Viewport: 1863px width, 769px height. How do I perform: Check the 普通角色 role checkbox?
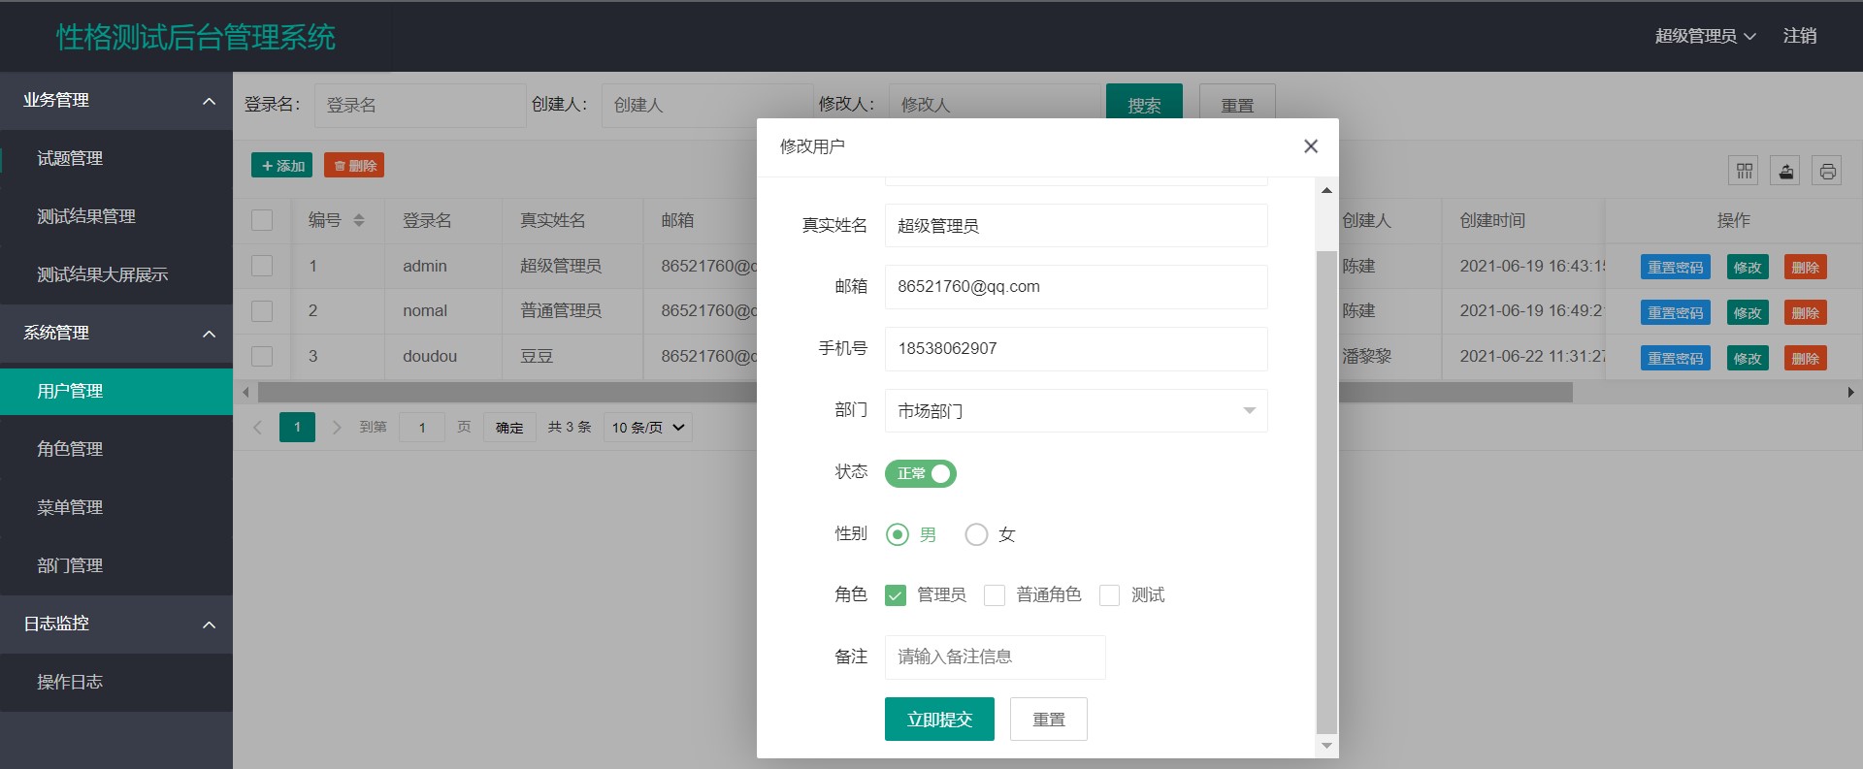pos(995,595)
